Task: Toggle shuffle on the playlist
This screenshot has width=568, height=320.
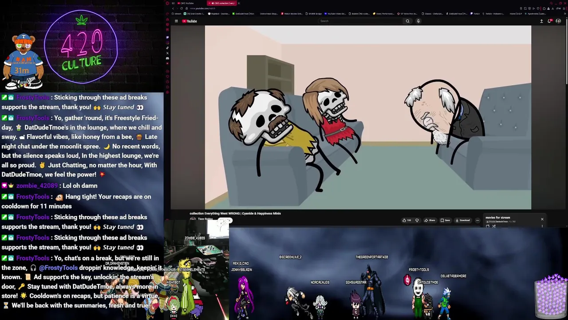Action: [x=493, y=226]
